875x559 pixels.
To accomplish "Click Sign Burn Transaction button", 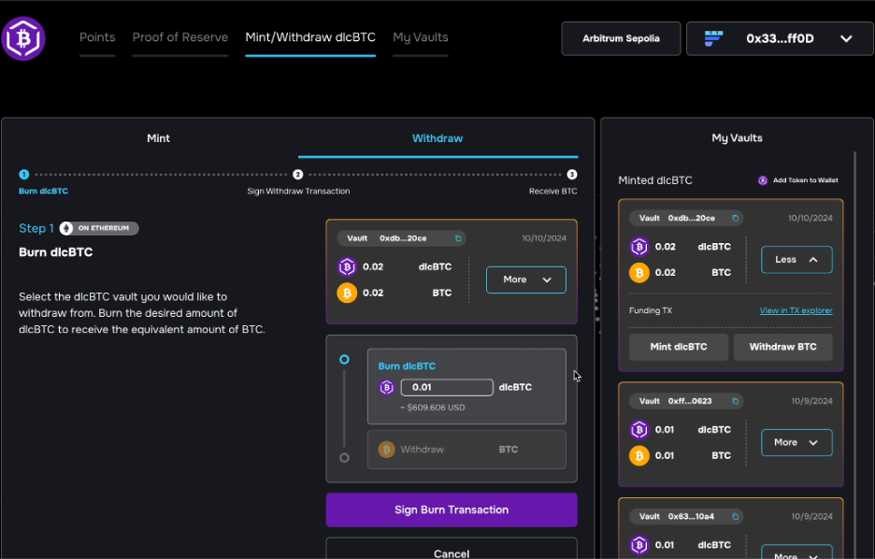I will (x=452, y=509).
